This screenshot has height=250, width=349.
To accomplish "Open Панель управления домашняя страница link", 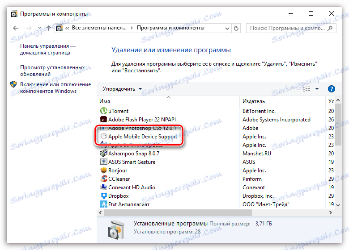I will [48, 49].
